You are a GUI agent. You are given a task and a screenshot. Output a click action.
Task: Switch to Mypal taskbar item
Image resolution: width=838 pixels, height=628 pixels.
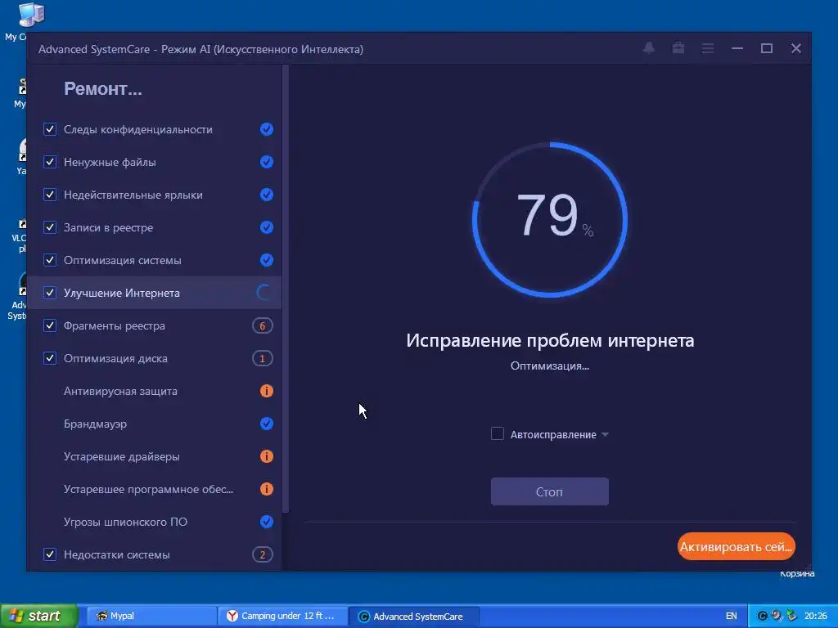click(151, 616)
